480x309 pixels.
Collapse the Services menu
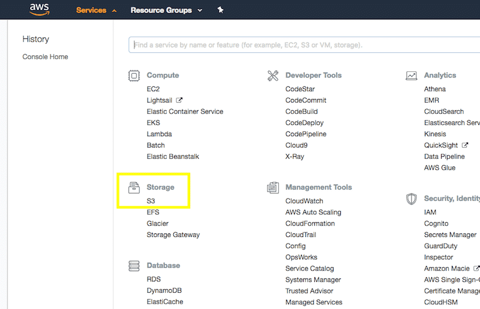coord(97,10)
